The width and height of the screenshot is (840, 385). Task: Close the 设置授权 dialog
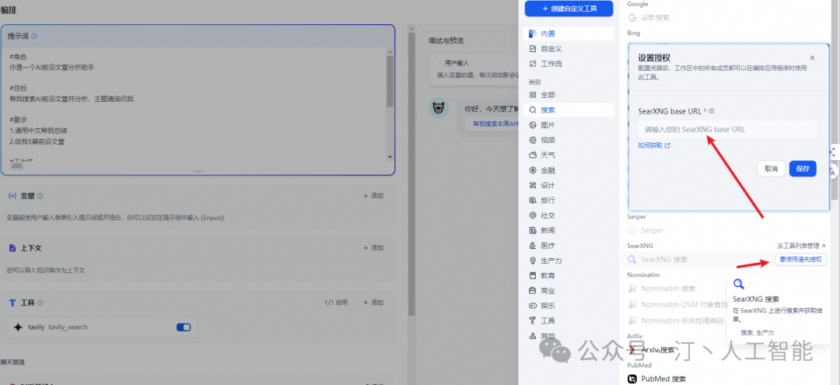[812, 58]
